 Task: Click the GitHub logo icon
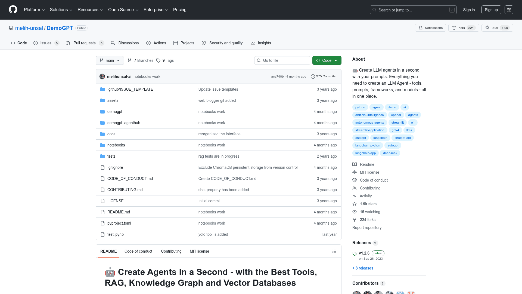[x=13, y=10]
